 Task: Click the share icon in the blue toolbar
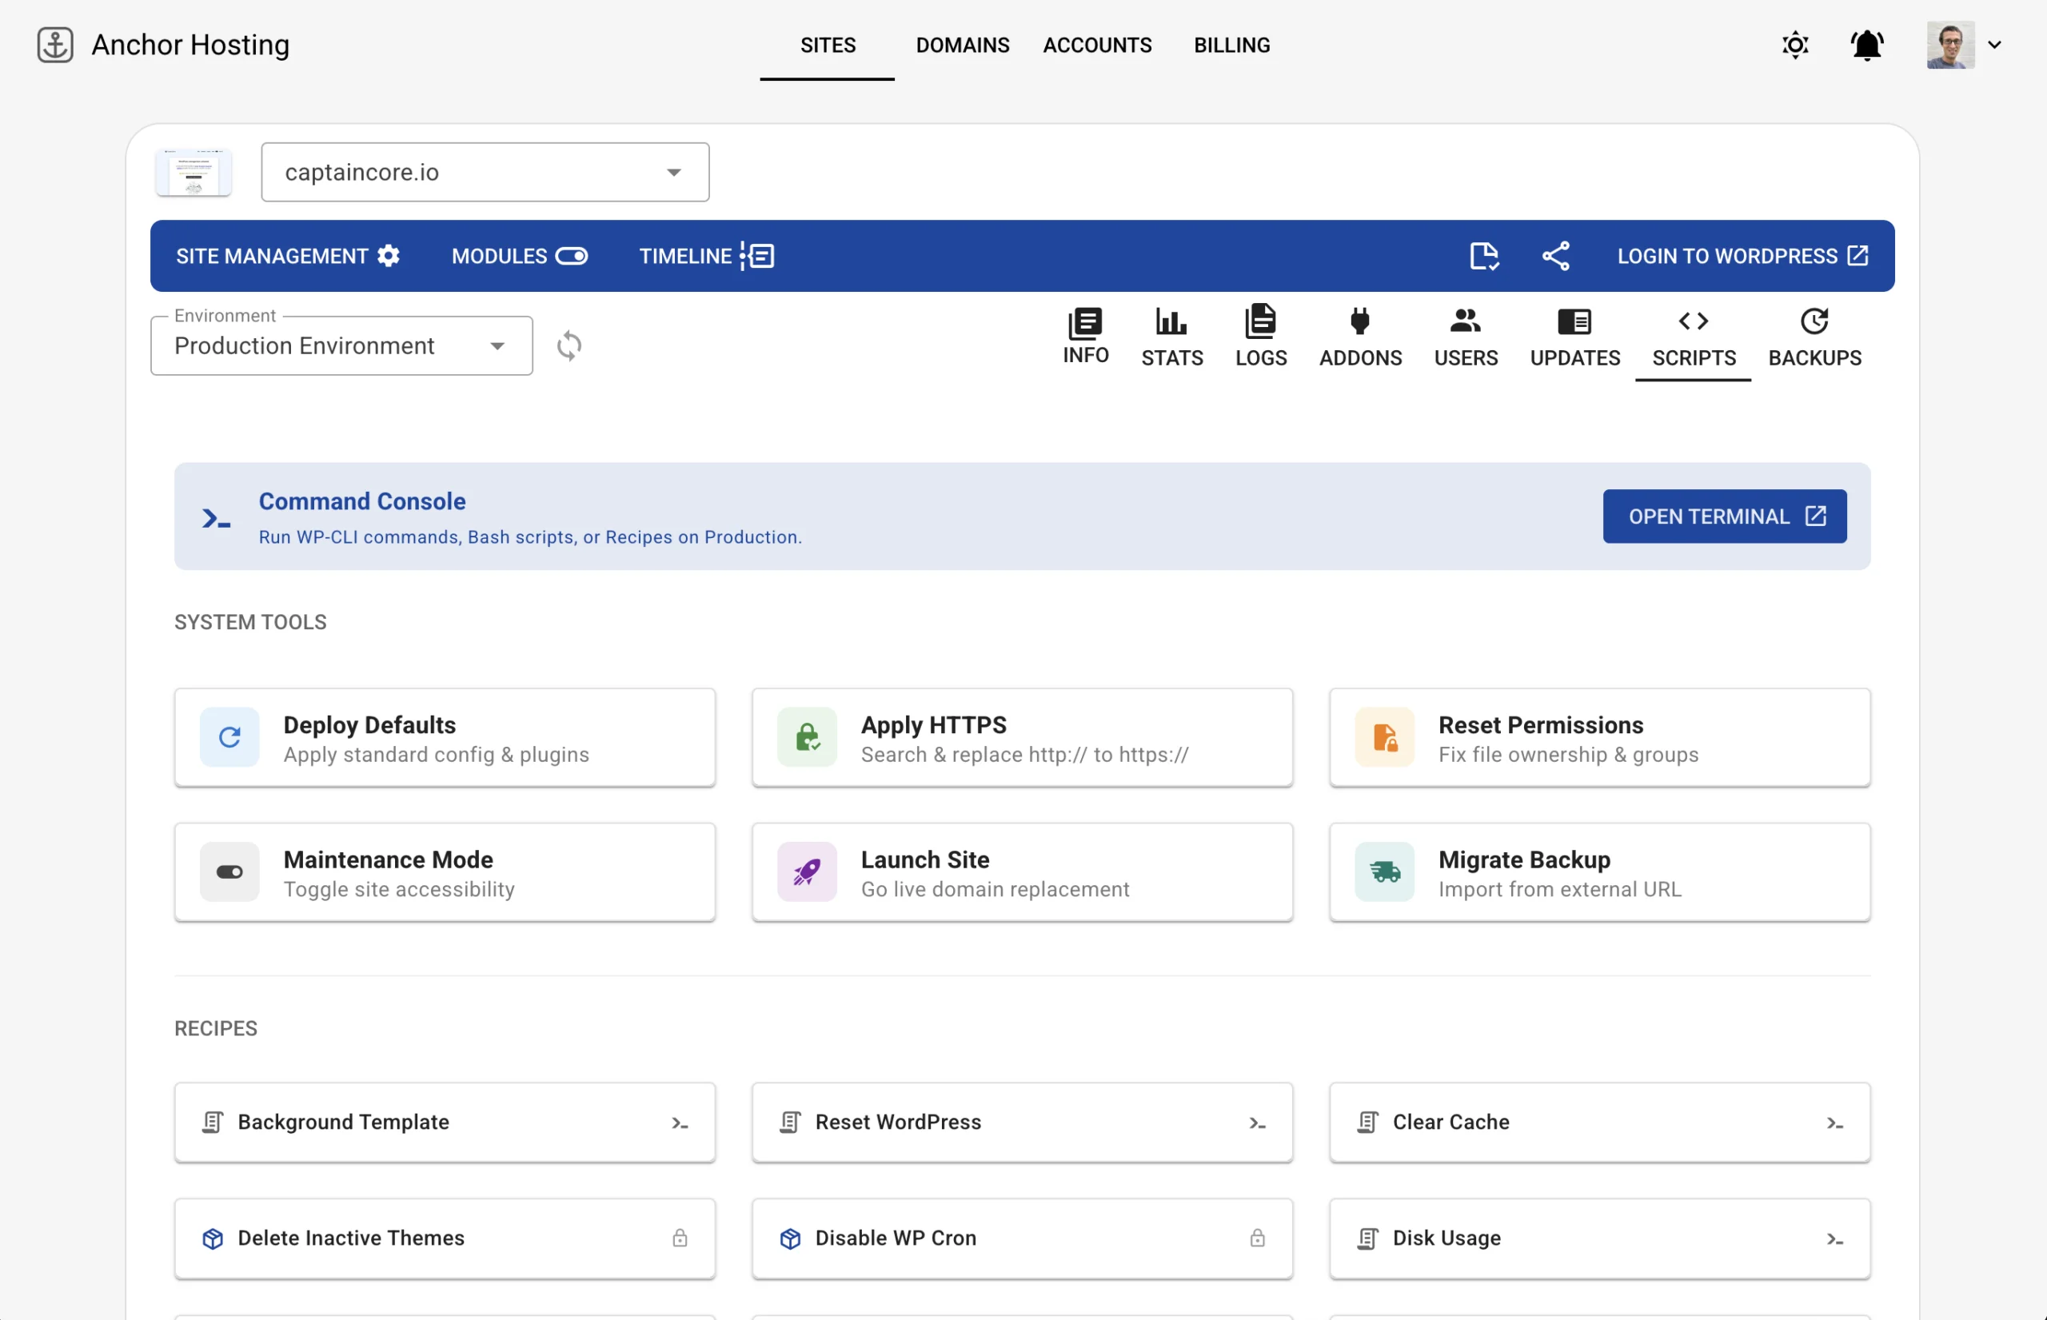coord(1556,255)
